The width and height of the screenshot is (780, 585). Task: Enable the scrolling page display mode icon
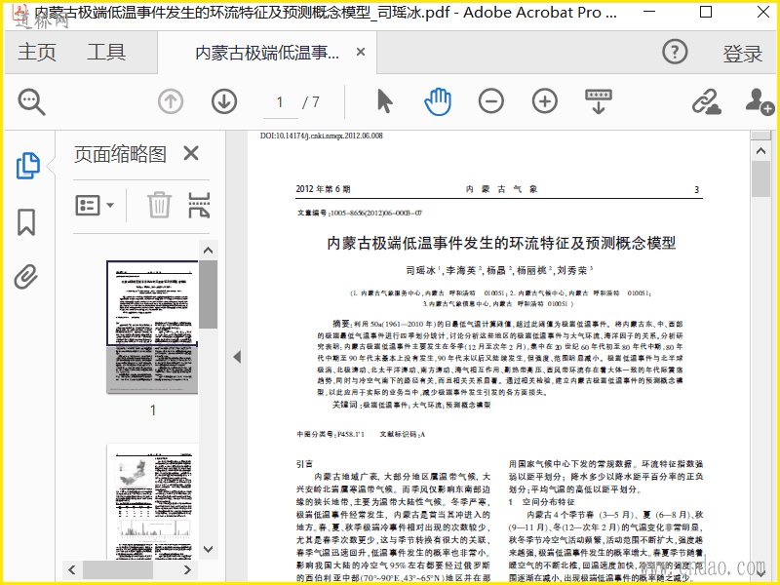click(599, 101)
